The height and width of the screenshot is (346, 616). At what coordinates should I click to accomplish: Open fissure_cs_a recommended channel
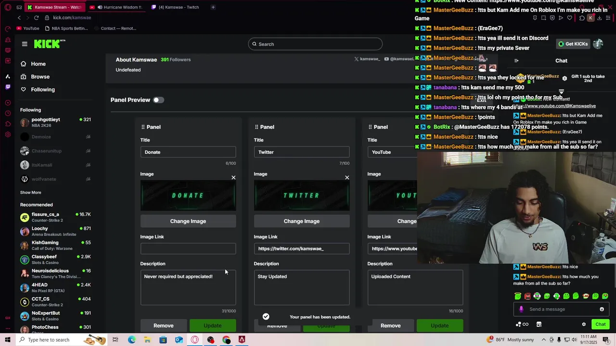(55, 217)
